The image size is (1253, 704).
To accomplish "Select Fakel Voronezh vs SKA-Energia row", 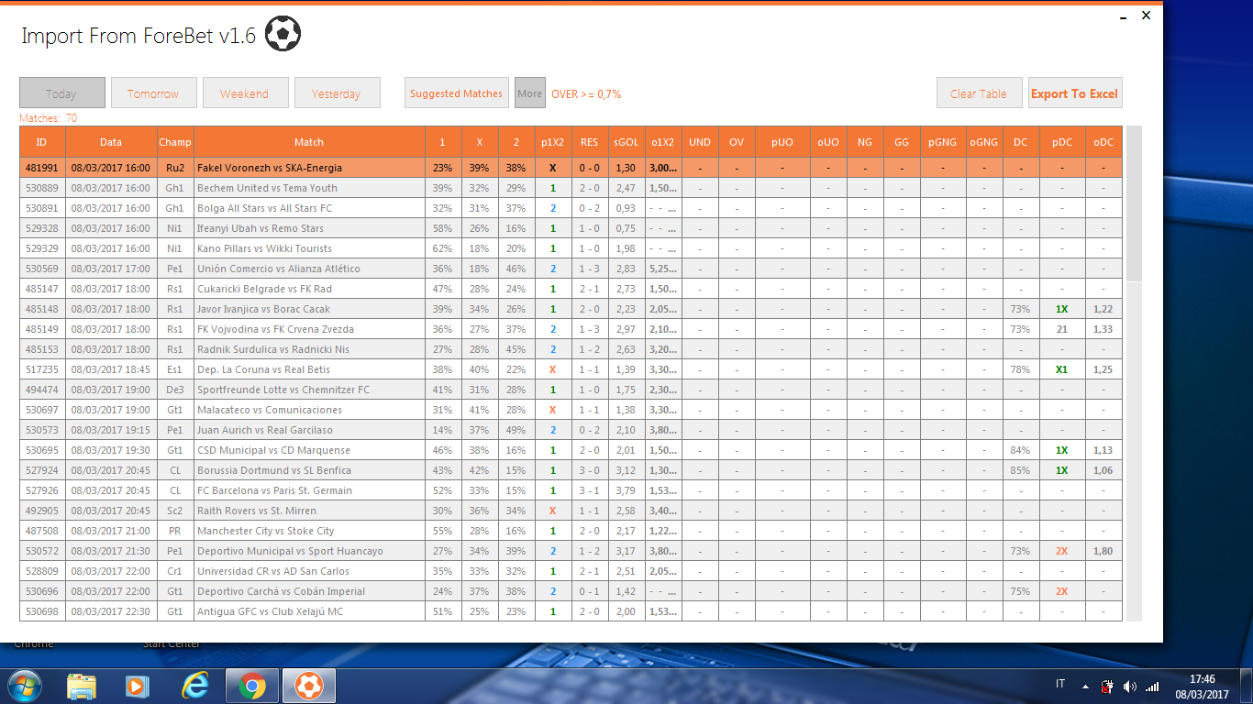I will click(571, 168).
